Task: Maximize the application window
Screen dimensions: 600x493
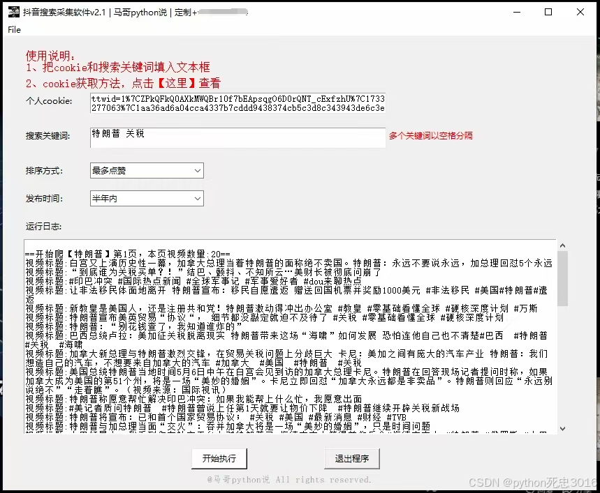Action: point(548,13)
